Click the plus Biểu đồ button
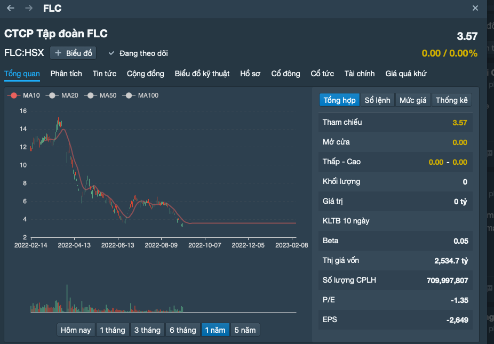 pyautogui.click(x=73, y=53)
